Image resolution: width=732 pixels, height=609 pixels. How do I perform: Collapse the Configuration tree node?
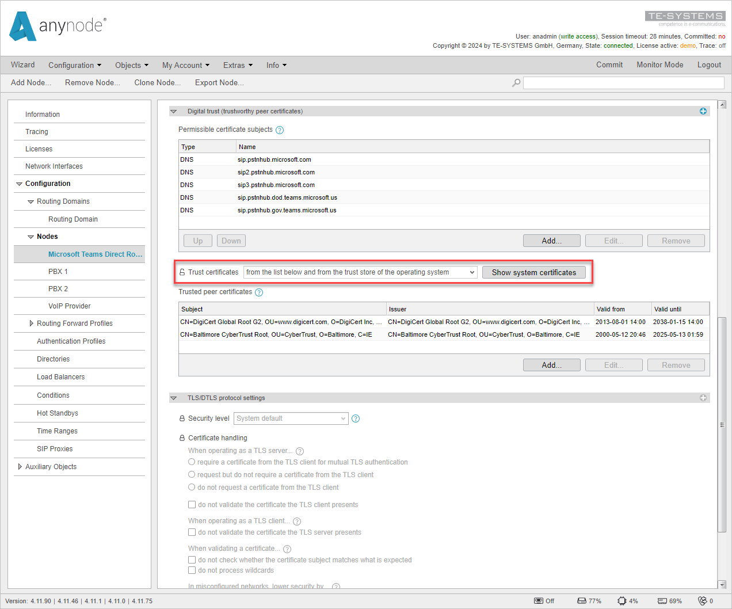tap(20, 184)
